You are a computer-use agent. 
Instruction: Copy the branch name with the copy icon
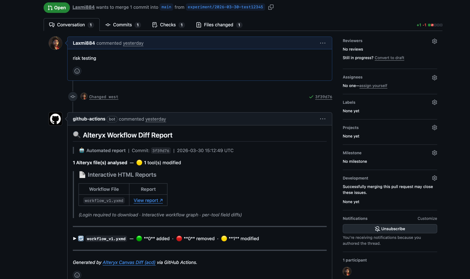pyautogui.click(x=271, y=7)
